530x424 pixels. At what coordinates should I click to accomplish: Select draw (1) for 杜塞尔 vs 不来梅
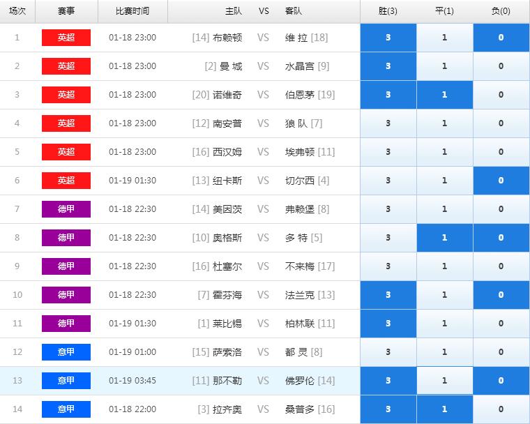444,266
